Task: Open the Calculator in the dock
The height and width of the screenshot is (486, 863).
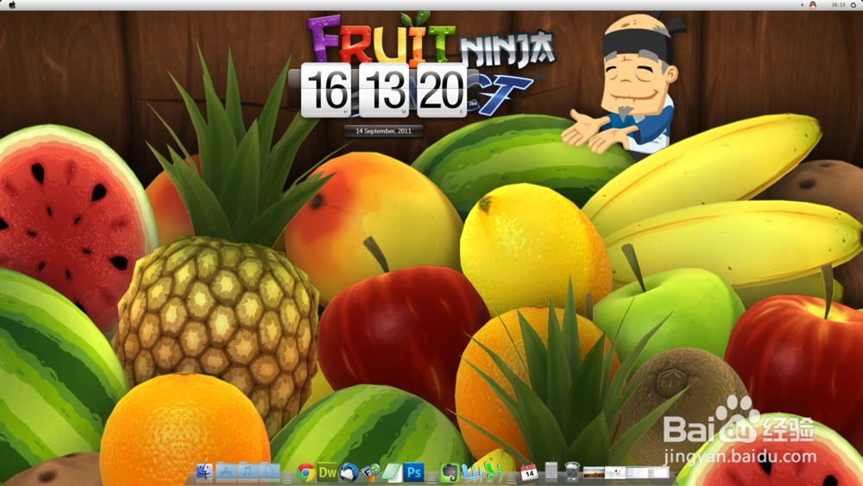Action: 551,471
